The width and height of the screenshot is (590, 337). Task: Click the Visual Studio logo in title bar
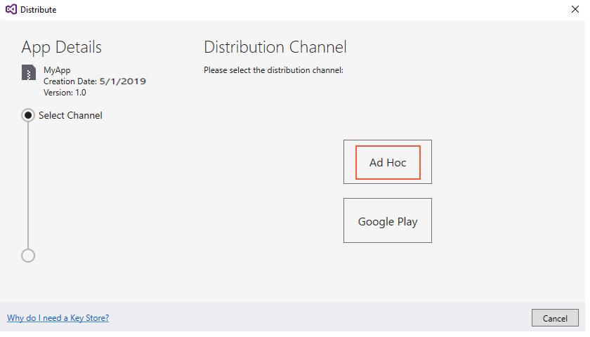11,9
